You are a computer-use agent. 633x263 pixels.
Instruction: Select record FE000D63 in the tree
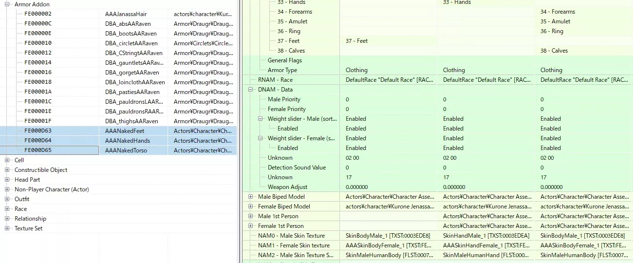[38, 131]
